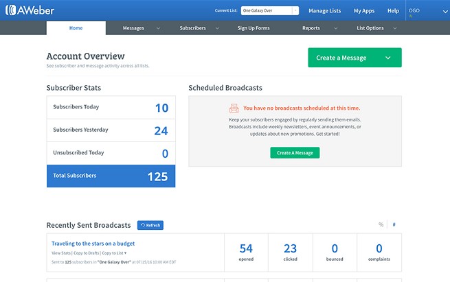The width and height of the screenshot is (450, 282).
Task: Expand the Reports menu chevron
Action: pyautogui.click(x=336, y=28)
